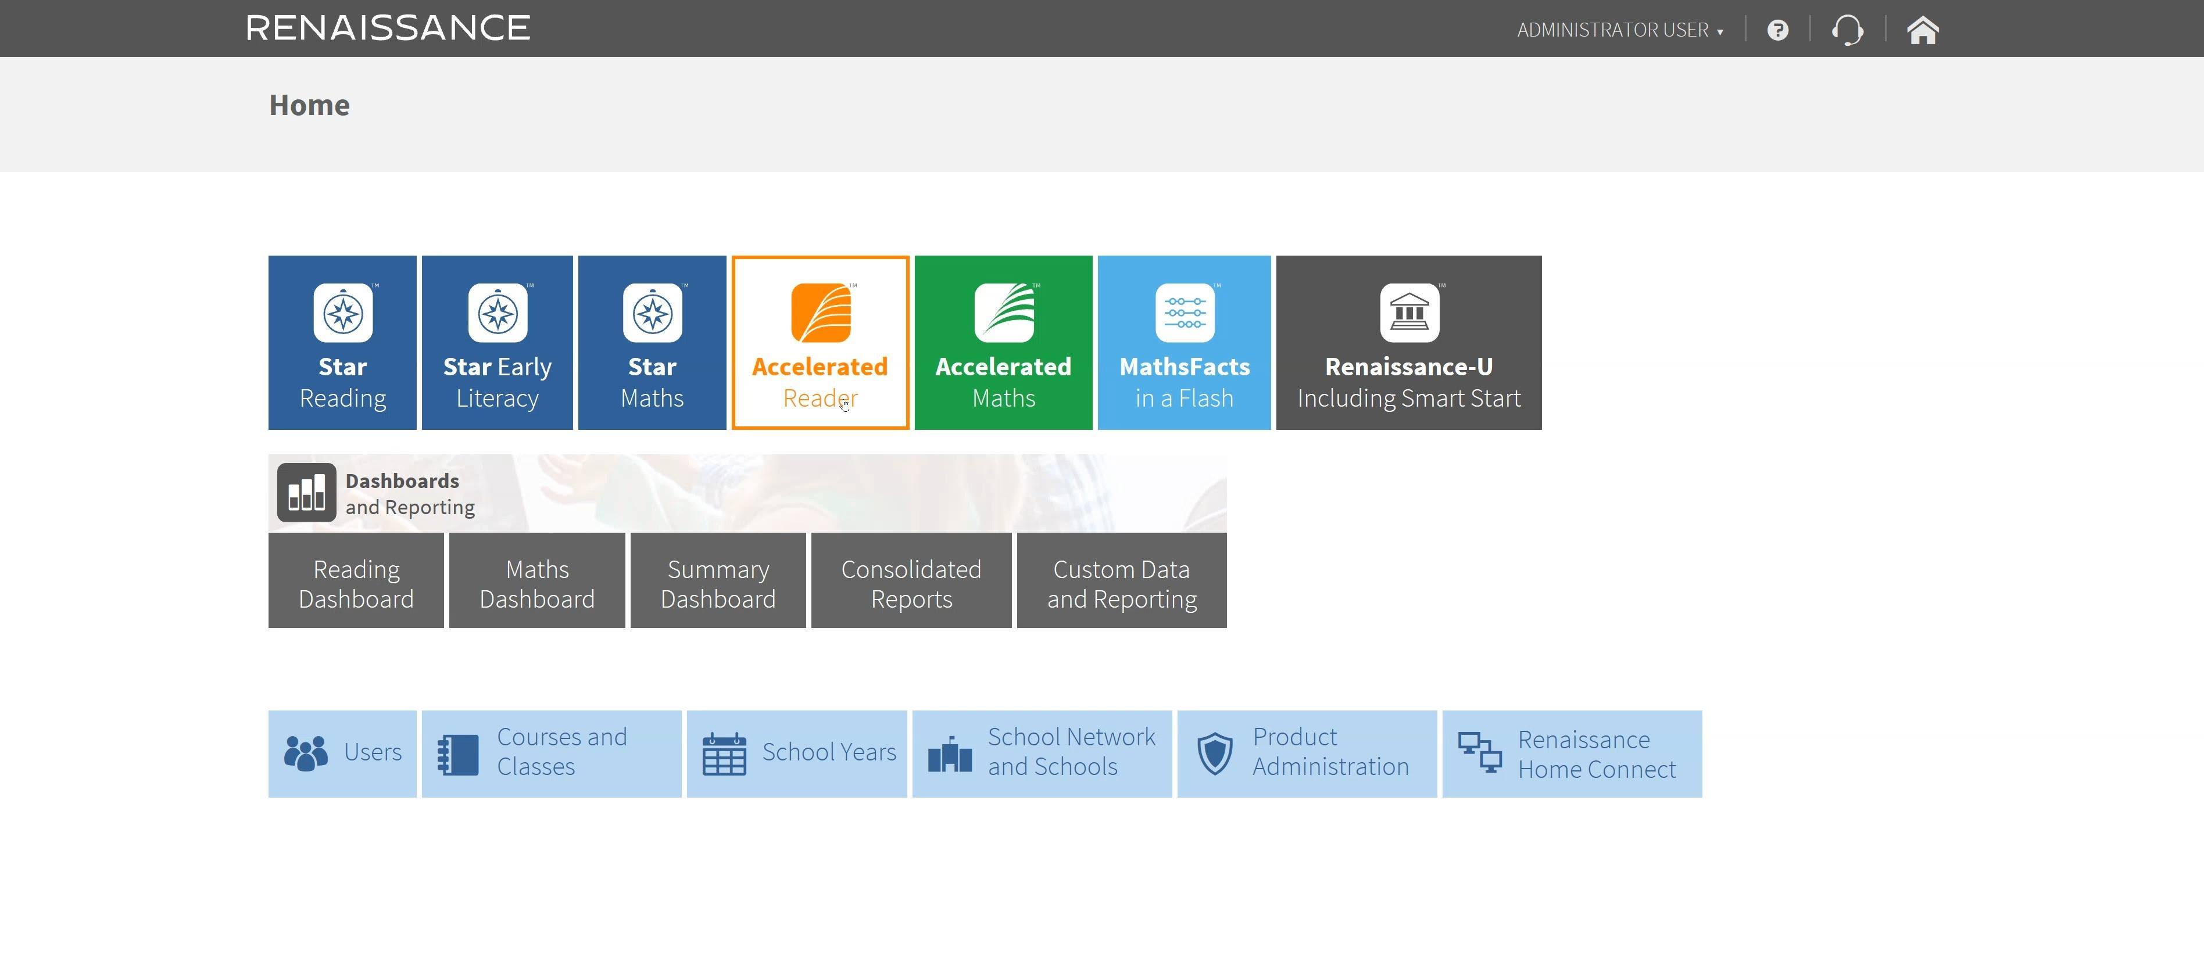The height and width of the screenshot is (969, 2204).
Task: Open Renaissance-U Including Smart Start label
Action: (x=1409, y=382)
